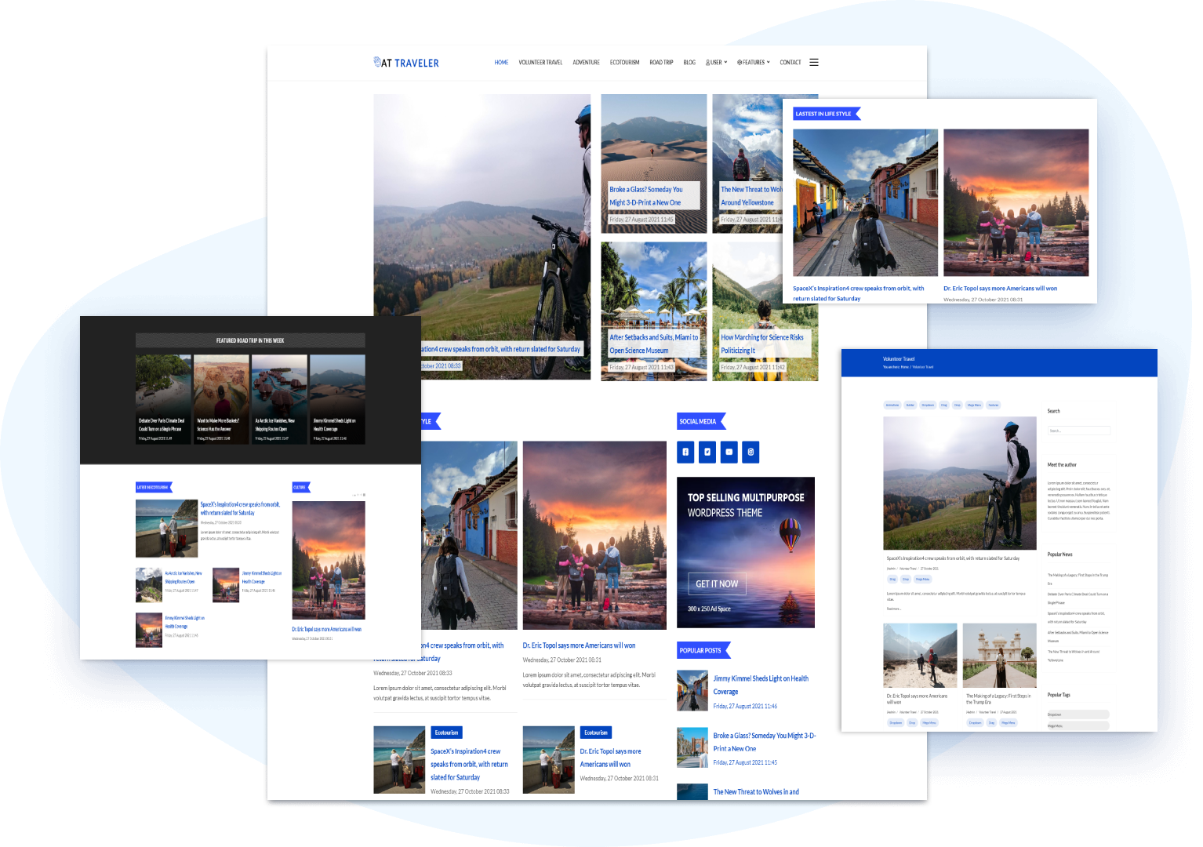The width and height of the screenshot is (1203, 847).
Task: Click the Twitter social media icon
Action: [x=707, y=452]
